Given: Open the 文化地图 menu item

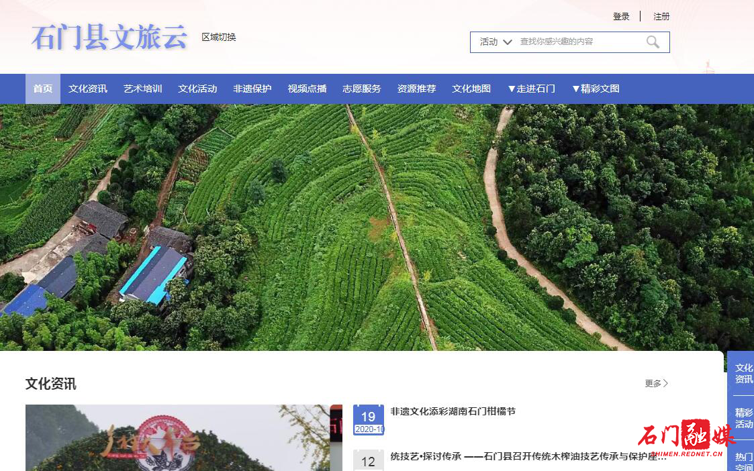Looking at the screenshot, I should pyautogui.click(x=471, y=89).
